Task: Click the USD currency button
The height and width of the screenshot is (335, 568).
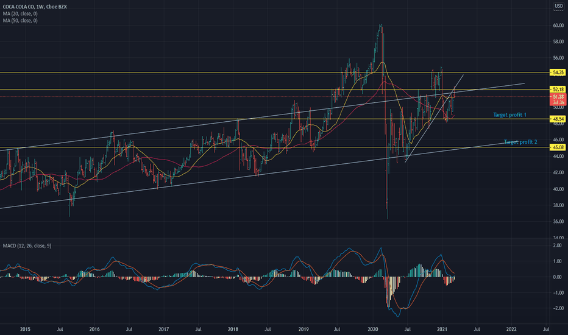Action: (559, 6)
